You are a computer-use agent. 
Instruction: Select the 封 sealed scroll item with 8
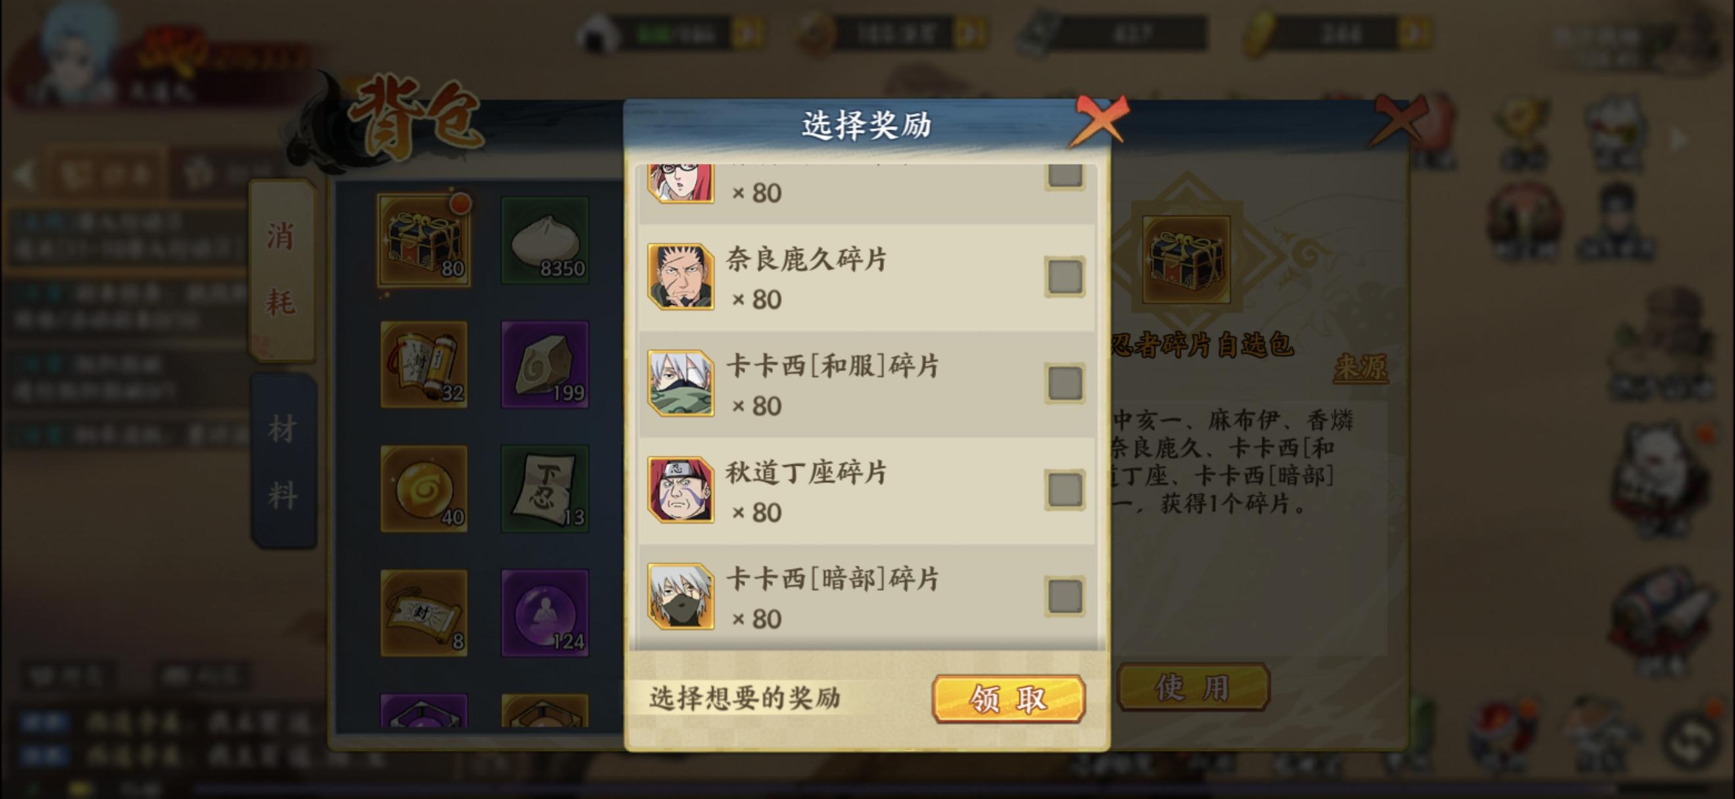[x=424, y=612]
